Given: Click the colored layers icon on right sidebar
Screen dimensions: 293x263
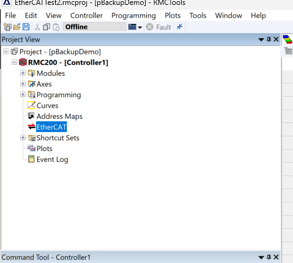Looking at the screenshot, I should coord(287,39).
